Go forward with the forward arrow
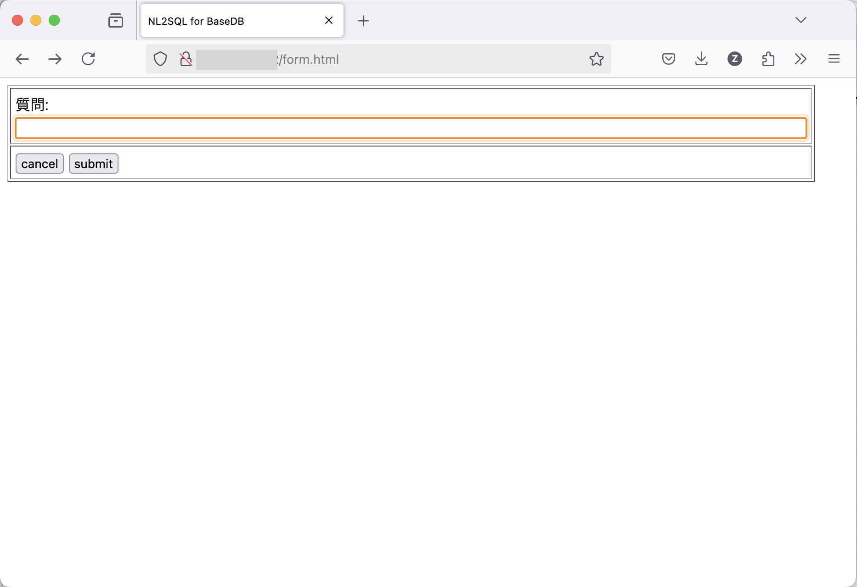This screenshot has height=587, width=857. tap(55, 59)
